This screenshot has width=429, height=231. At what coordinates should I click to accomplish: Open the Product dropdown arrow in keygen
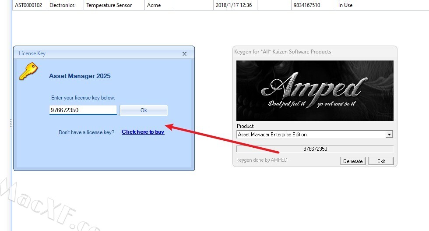[x=389, y=135]
